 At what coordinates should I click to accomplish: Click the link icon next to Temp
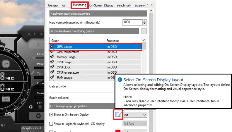(33, 73)
